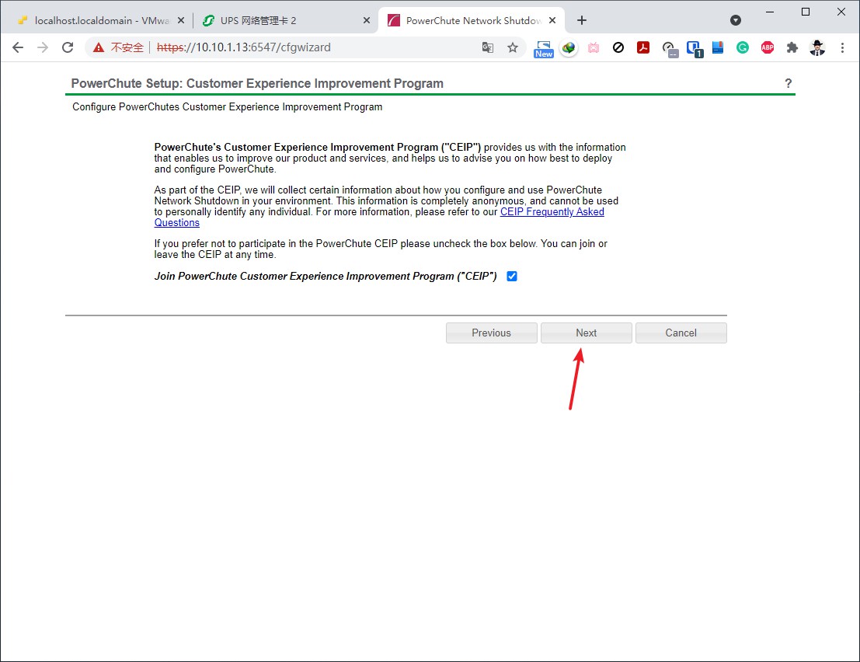Image resolution: width=860 pixels, height=662 pixels.
Task: Click the not-secure warning icon
Action: pyautogui.click(x=99, y=47)
